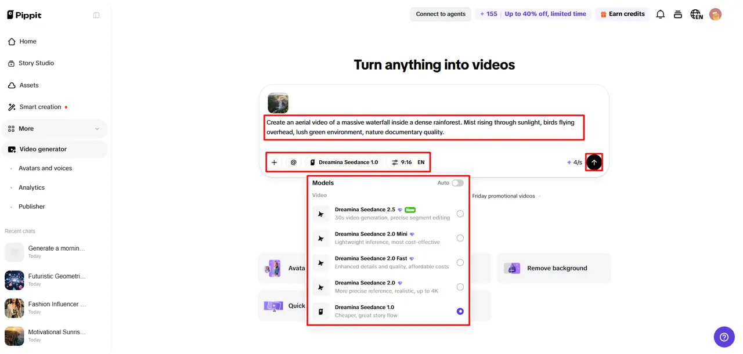
Task: Click Story Studio icon
Action: (x=12, y=63)
